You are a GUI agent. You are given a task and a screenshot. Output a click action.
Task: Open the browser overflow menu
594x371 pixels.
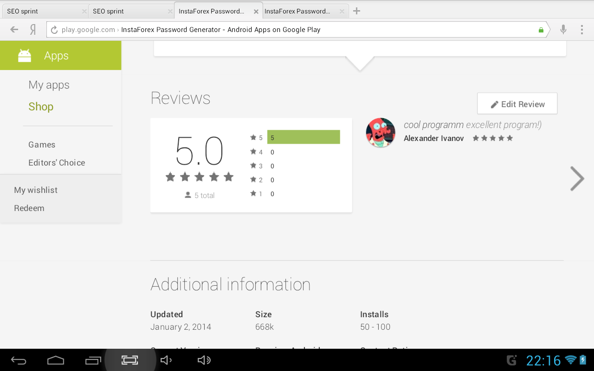(582, 30)
